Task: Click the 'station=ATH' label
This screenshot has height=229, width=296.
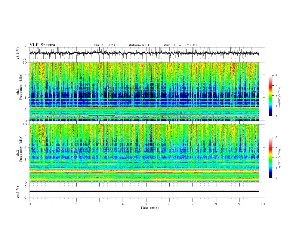Action: pyautogui.click(x=139, y=45)
